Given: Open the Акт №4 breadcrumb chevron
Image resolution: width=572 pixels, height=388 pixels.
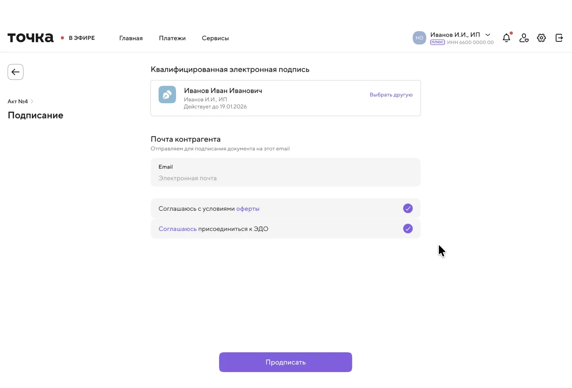Looking at the screenshot, I should pyautogui.click(x=32, y=101).
